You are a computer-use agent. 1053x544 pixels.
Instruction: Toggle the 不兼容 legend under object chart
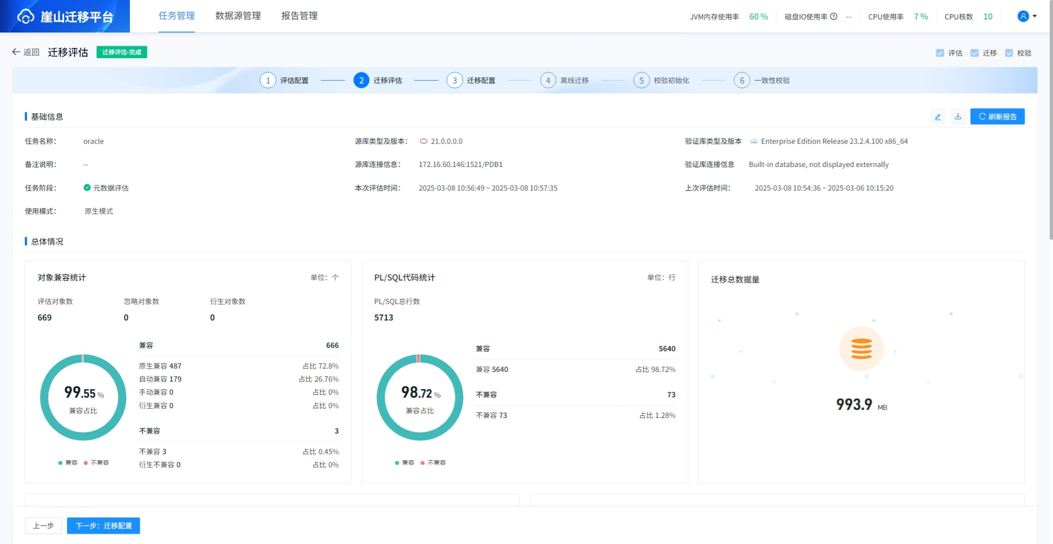coord(96,463)
